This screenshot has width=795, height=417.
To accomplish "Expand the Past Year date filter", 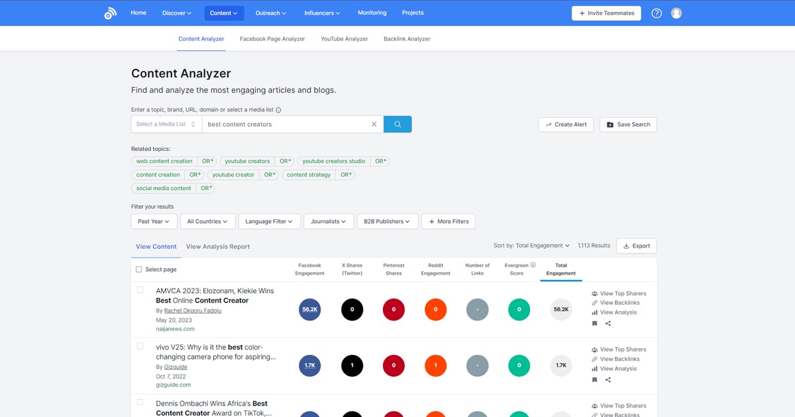I will (x=154, y=222).
